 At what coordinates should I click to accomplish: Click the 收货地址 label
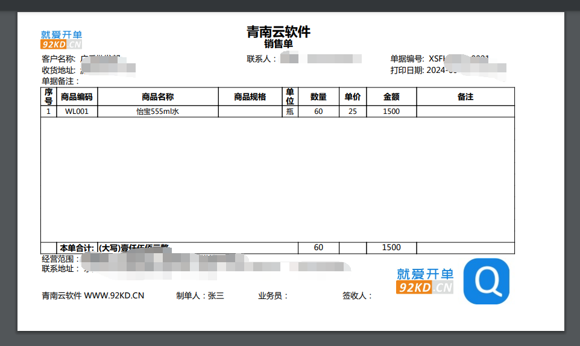tap(58, 70)
